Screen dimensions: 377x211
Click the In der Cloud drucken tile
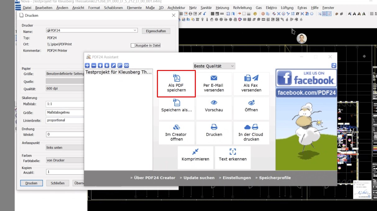pos(251,133)
